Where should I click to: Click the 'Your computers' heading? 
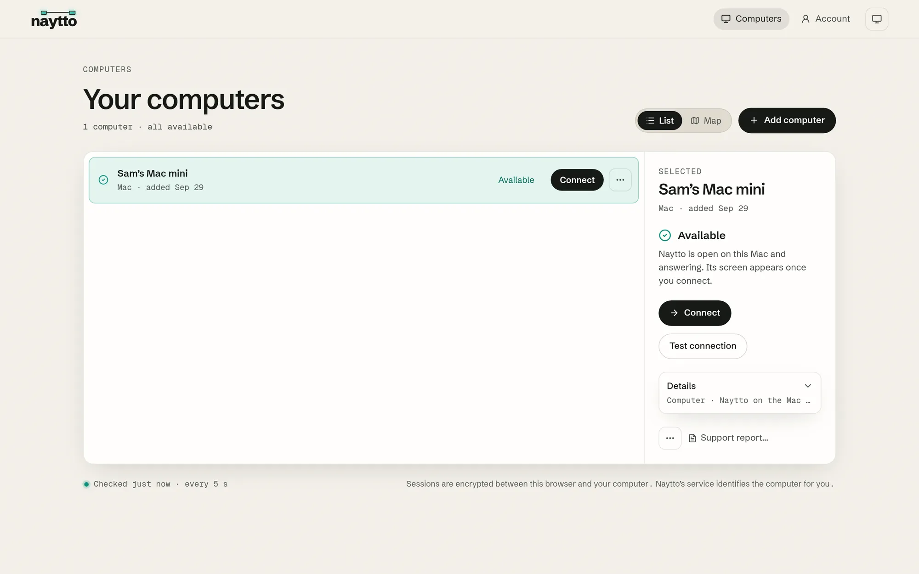coord(184,99)
